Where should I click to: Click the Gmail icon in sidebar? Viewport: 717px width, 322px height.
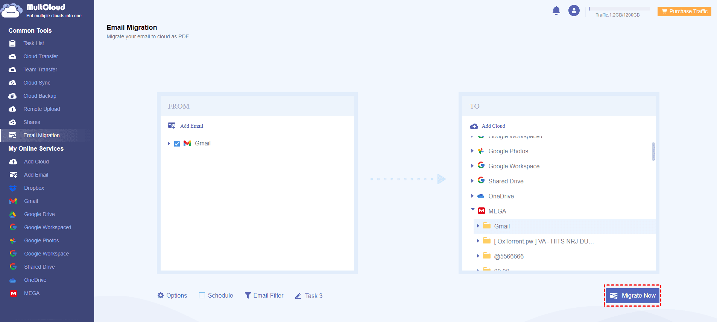[13, 201]
